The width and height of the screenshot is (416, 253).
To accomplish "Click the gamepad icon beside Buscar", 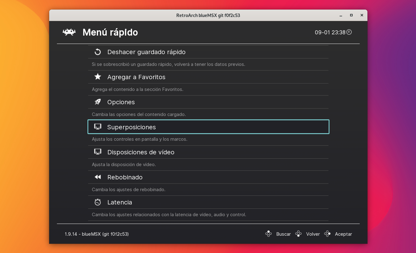I will click(x=268, y=234).
